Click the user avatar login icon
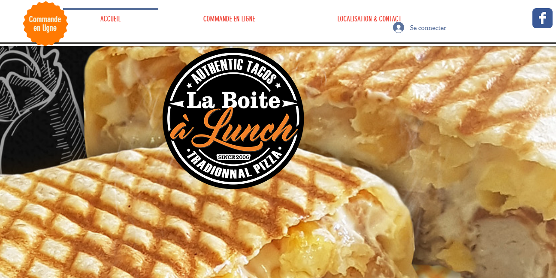Screen dimensions: 556x278 coord(399,27)
